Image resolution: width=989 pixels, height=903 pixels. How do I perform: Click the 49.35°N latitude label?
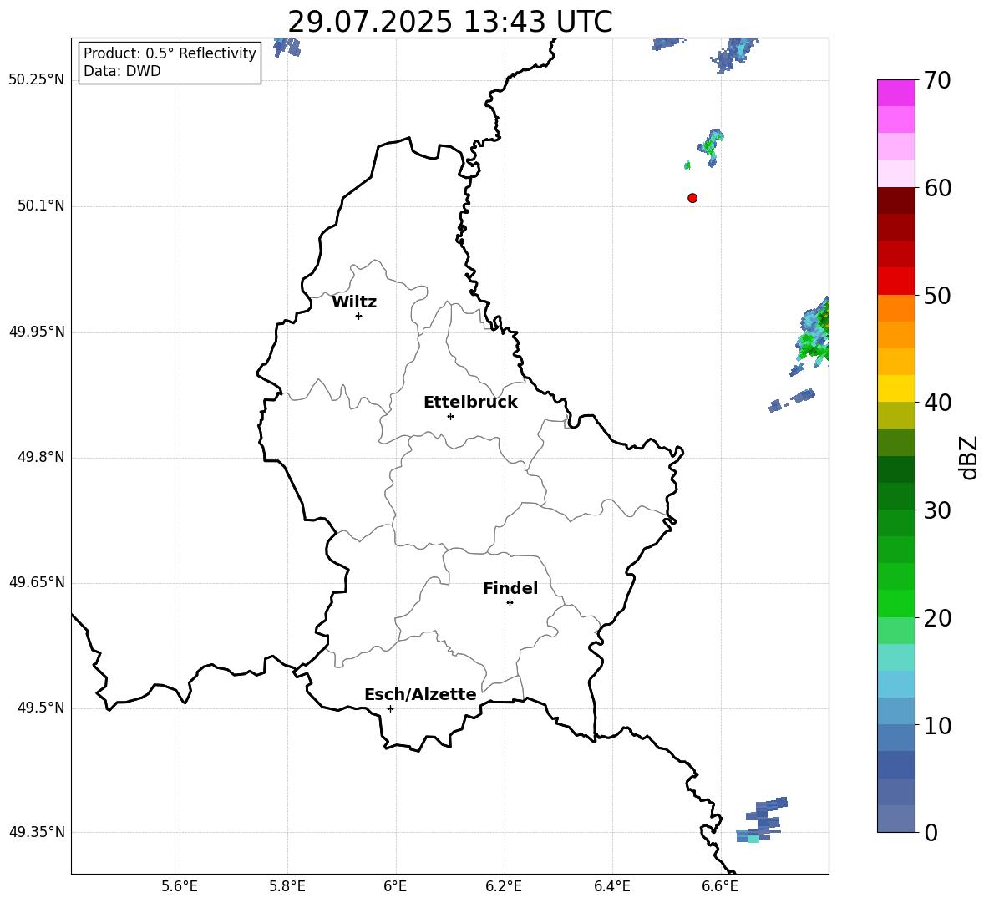(37, 832)
